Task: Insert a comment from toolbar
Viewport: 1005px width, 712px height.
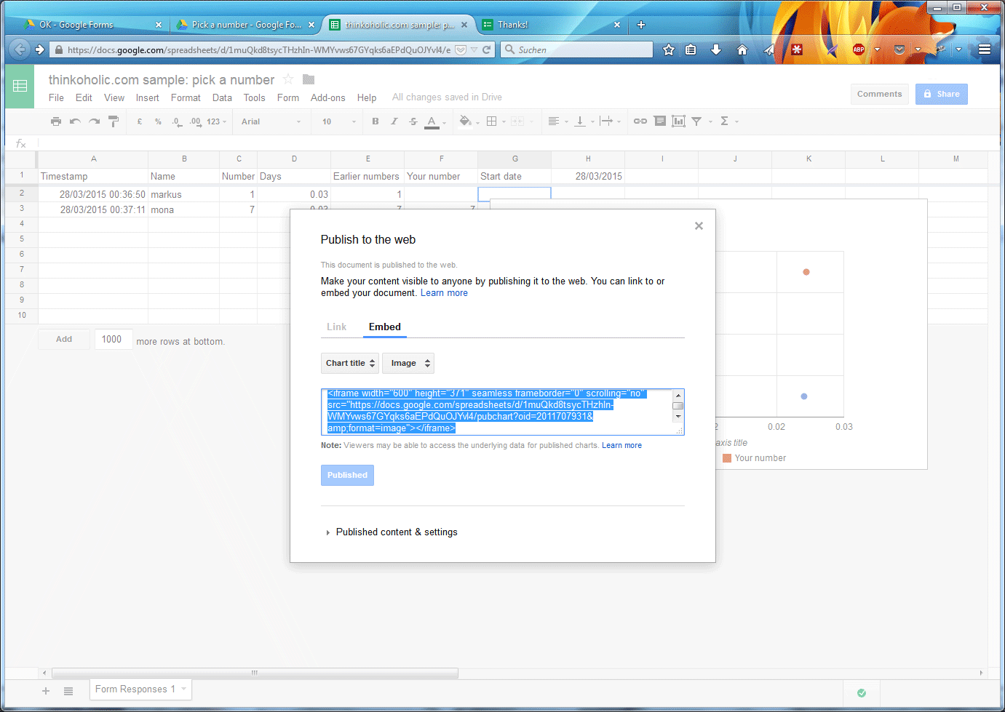Action: point(659,121)
